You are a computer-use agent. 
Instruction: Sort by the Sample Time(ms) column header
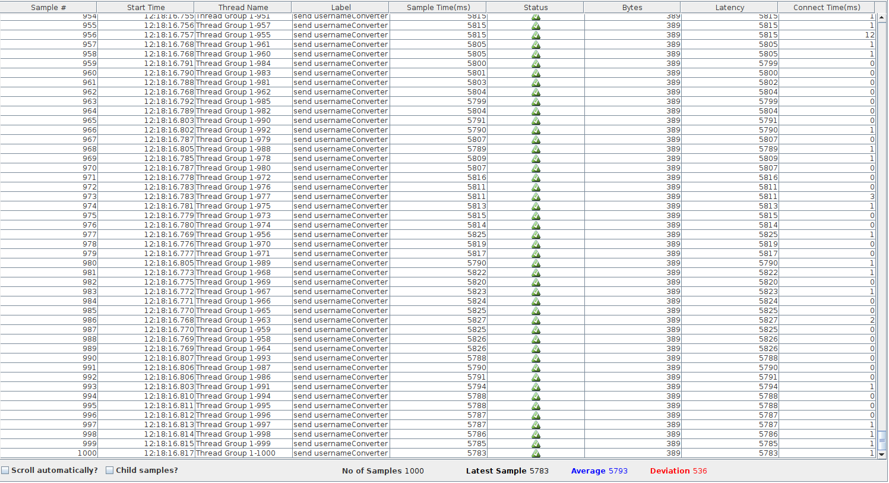[438, 7]
